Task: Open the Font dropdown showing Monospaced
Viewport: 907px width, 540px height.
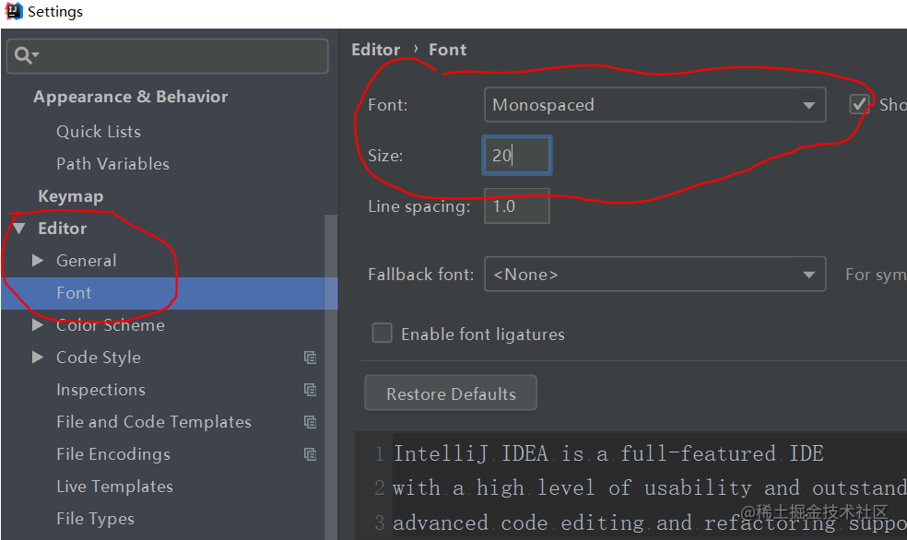Action: (x=654, y=105)
